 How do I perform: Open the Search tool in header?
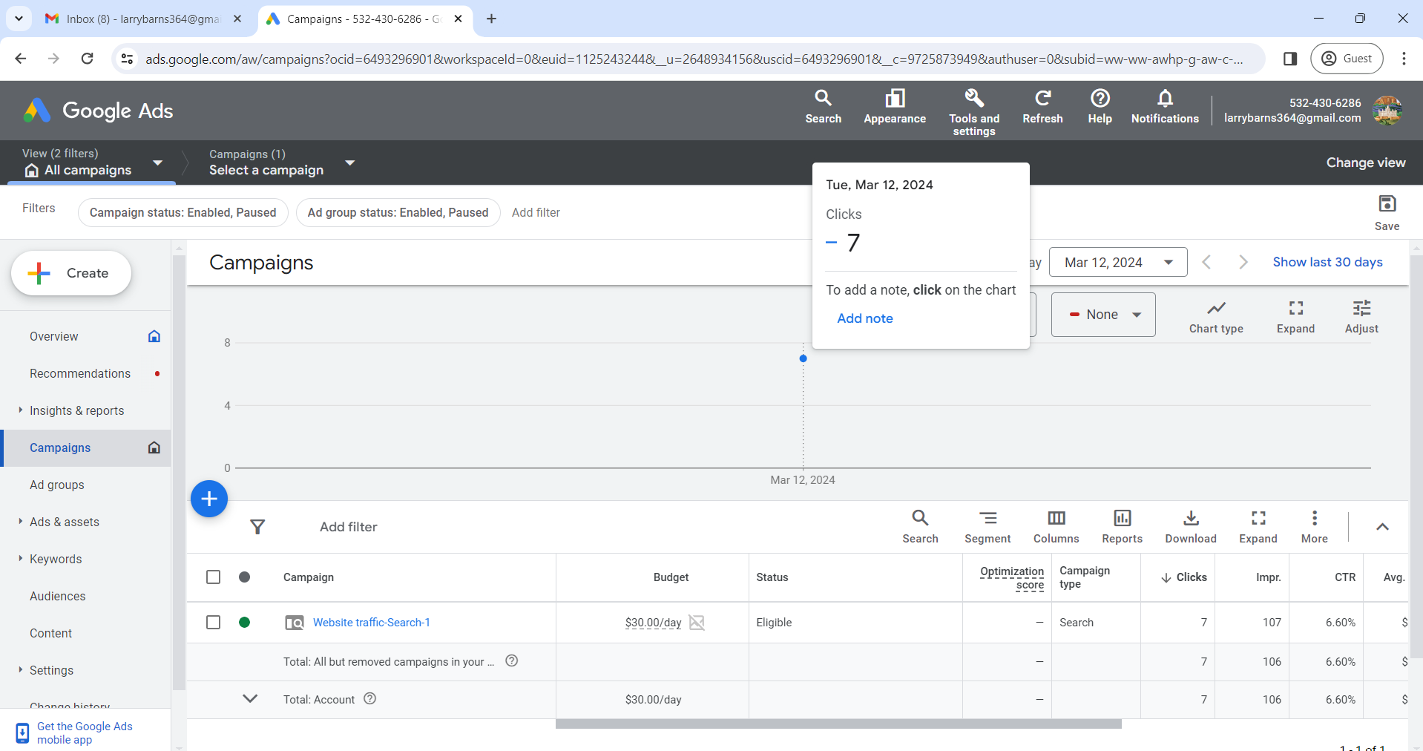coord(823,107)
